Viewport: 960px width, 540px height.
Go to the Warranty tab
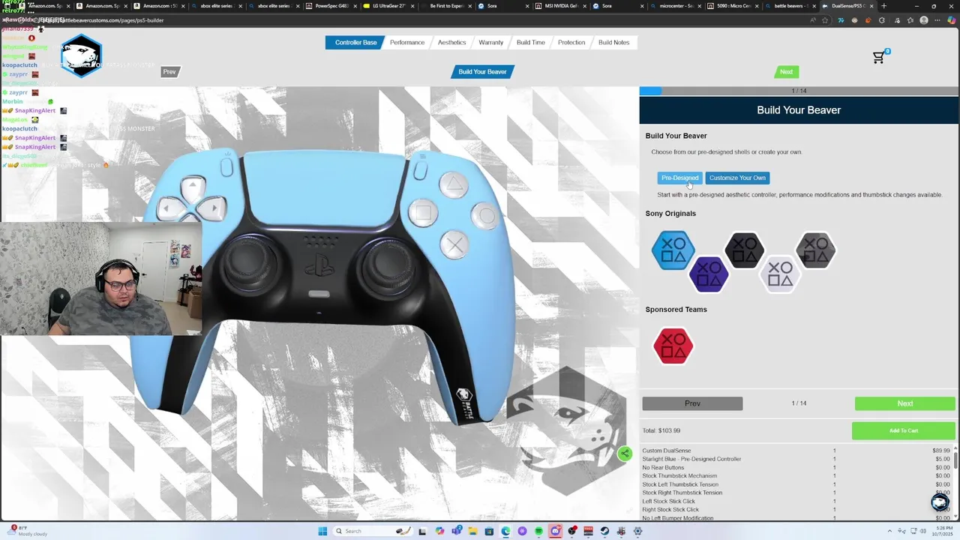coord(491,43)
